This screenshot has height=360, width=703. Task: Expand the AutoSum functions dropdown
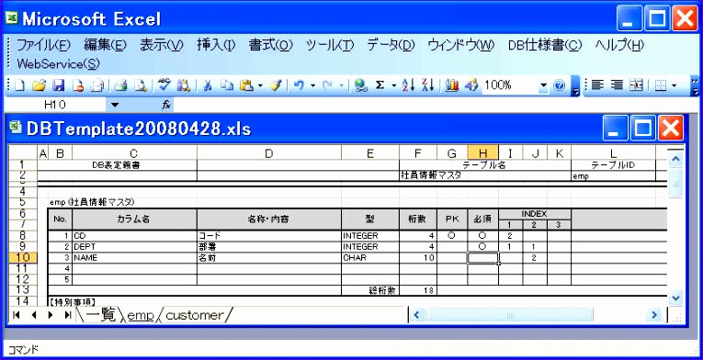tap(393, 85)
